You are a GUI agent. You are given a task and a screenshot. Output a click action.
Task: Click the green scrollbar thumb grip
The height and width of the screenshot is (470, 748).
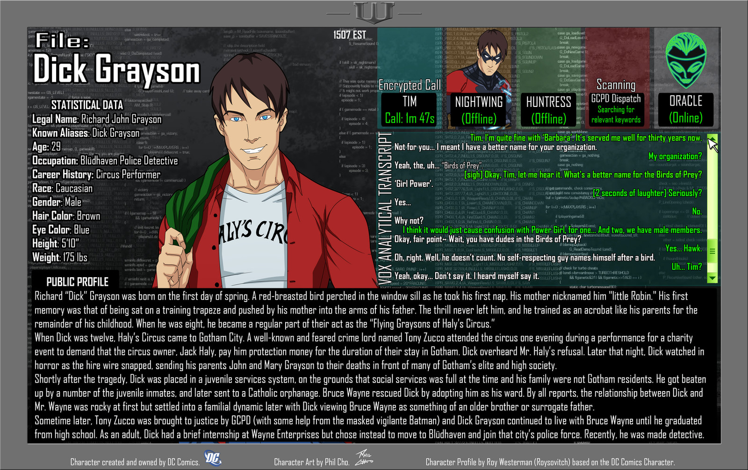pyautogui.click(x=712, y=251)
